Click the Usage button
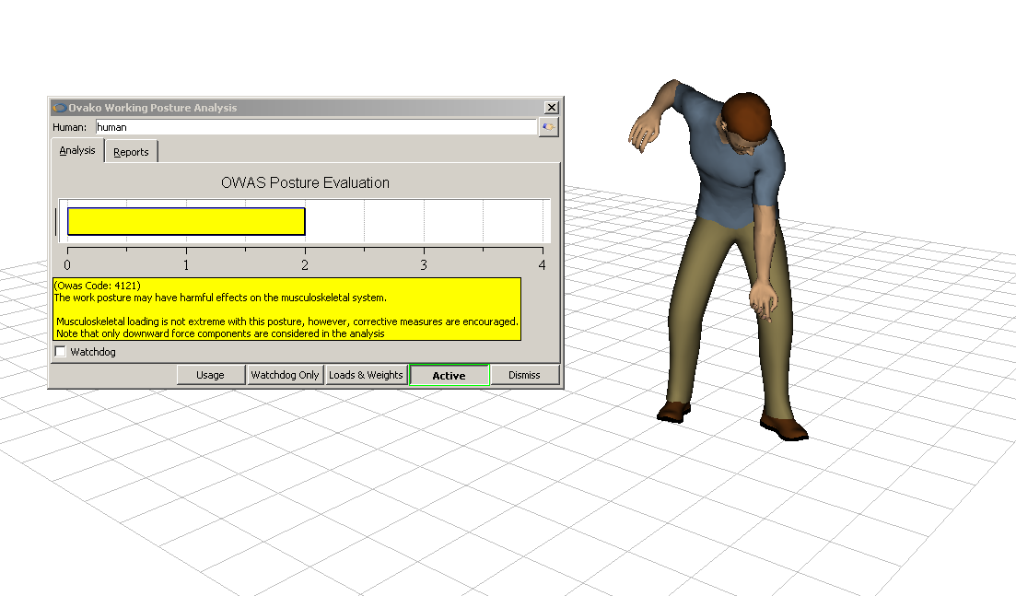The image size is (1016, 596). pos(211,375)
